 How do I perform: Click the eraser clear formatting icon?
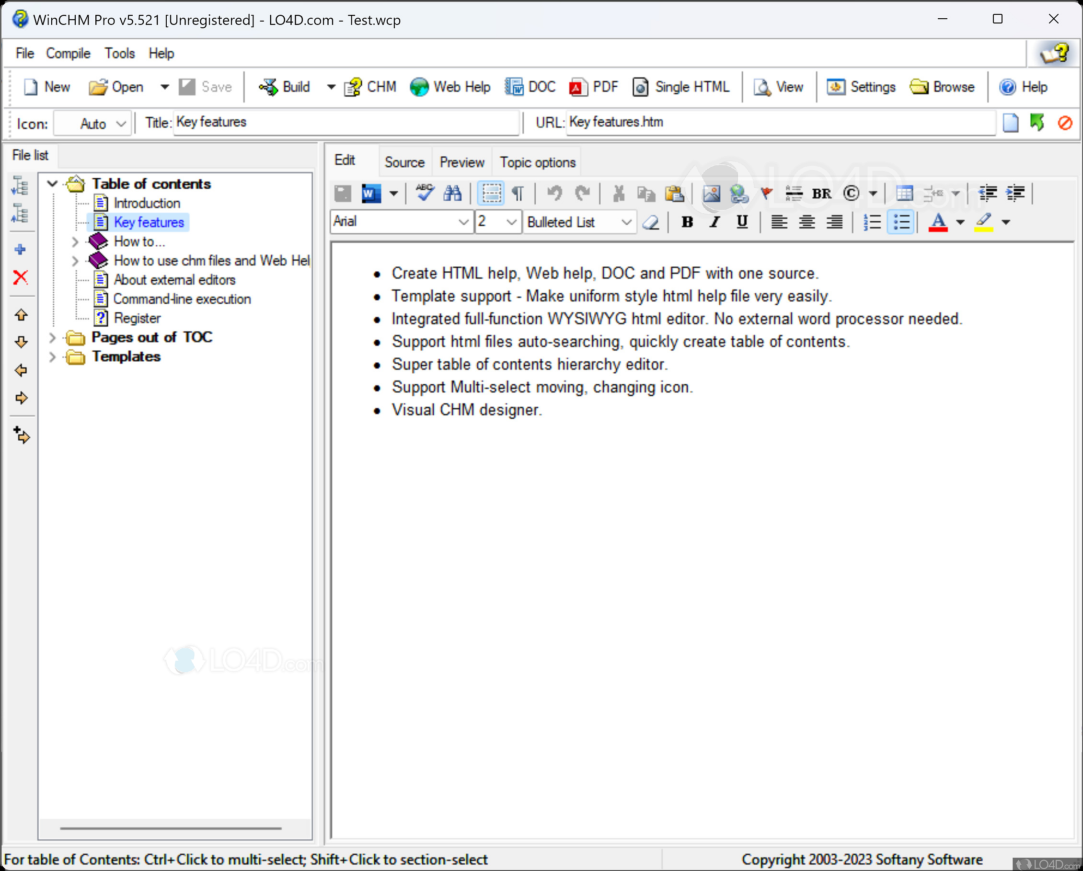(651, 222)
